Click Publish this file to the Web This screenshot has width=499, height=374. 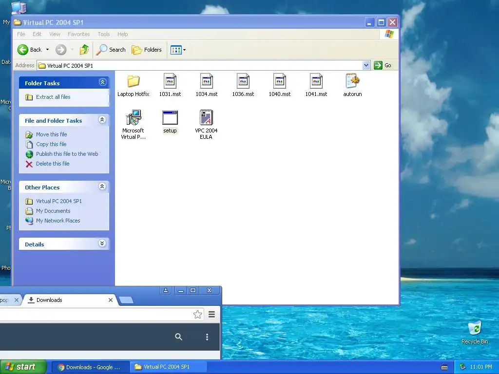point(67,154)
